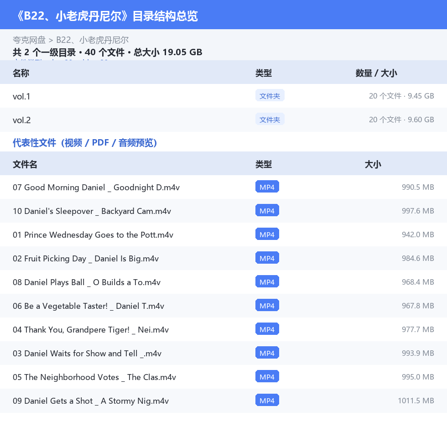The height and width of the screenshot is (427, 447).
Task: Click the '夸克网盘' breadcrumb text
Action: point(29,40)
